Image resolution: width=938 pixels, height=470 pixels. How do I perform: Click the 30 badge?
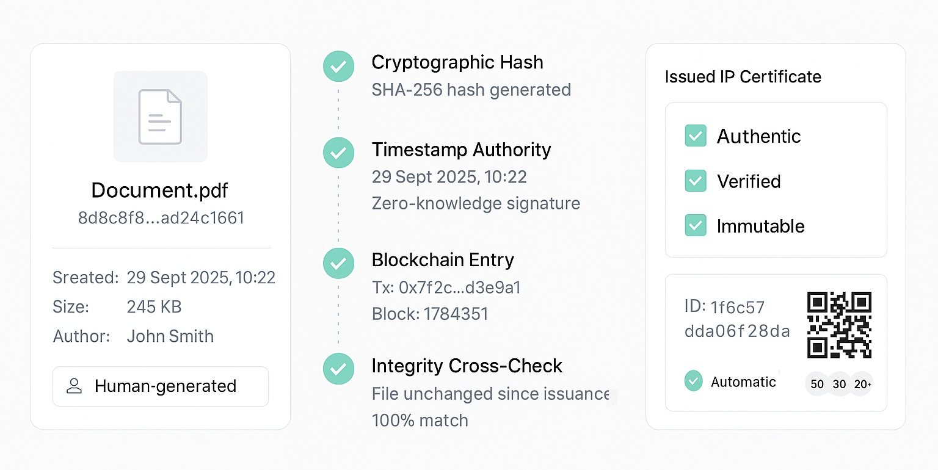click(840, 384)
